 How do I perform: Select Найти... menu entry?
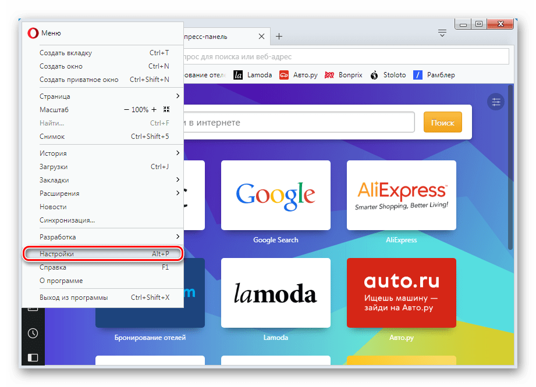point(103,123)
